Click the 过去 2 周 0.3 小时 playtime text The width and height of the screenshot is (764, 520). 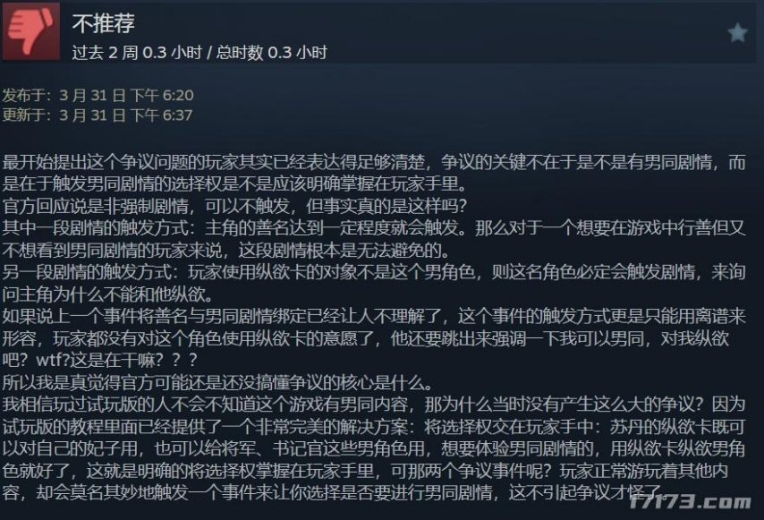(137, 52)
